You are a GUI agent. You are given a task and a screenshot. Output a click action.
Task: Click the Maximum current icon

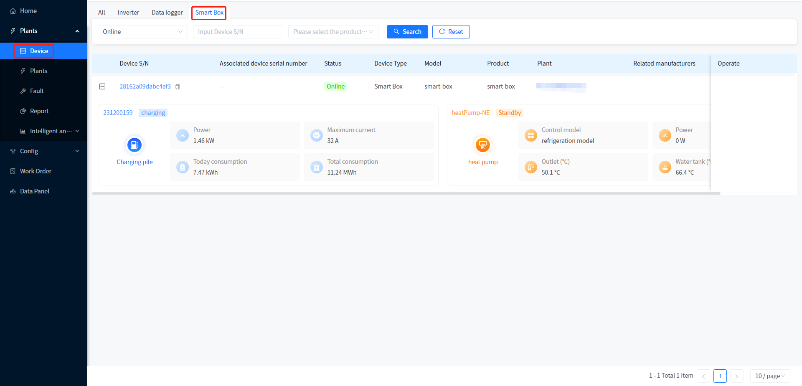click(317, 135)
